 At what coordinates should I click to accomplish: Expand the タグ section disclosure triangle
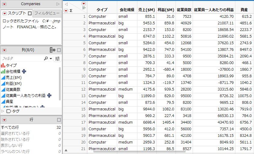pyautogui.click(x=3, y=111)
